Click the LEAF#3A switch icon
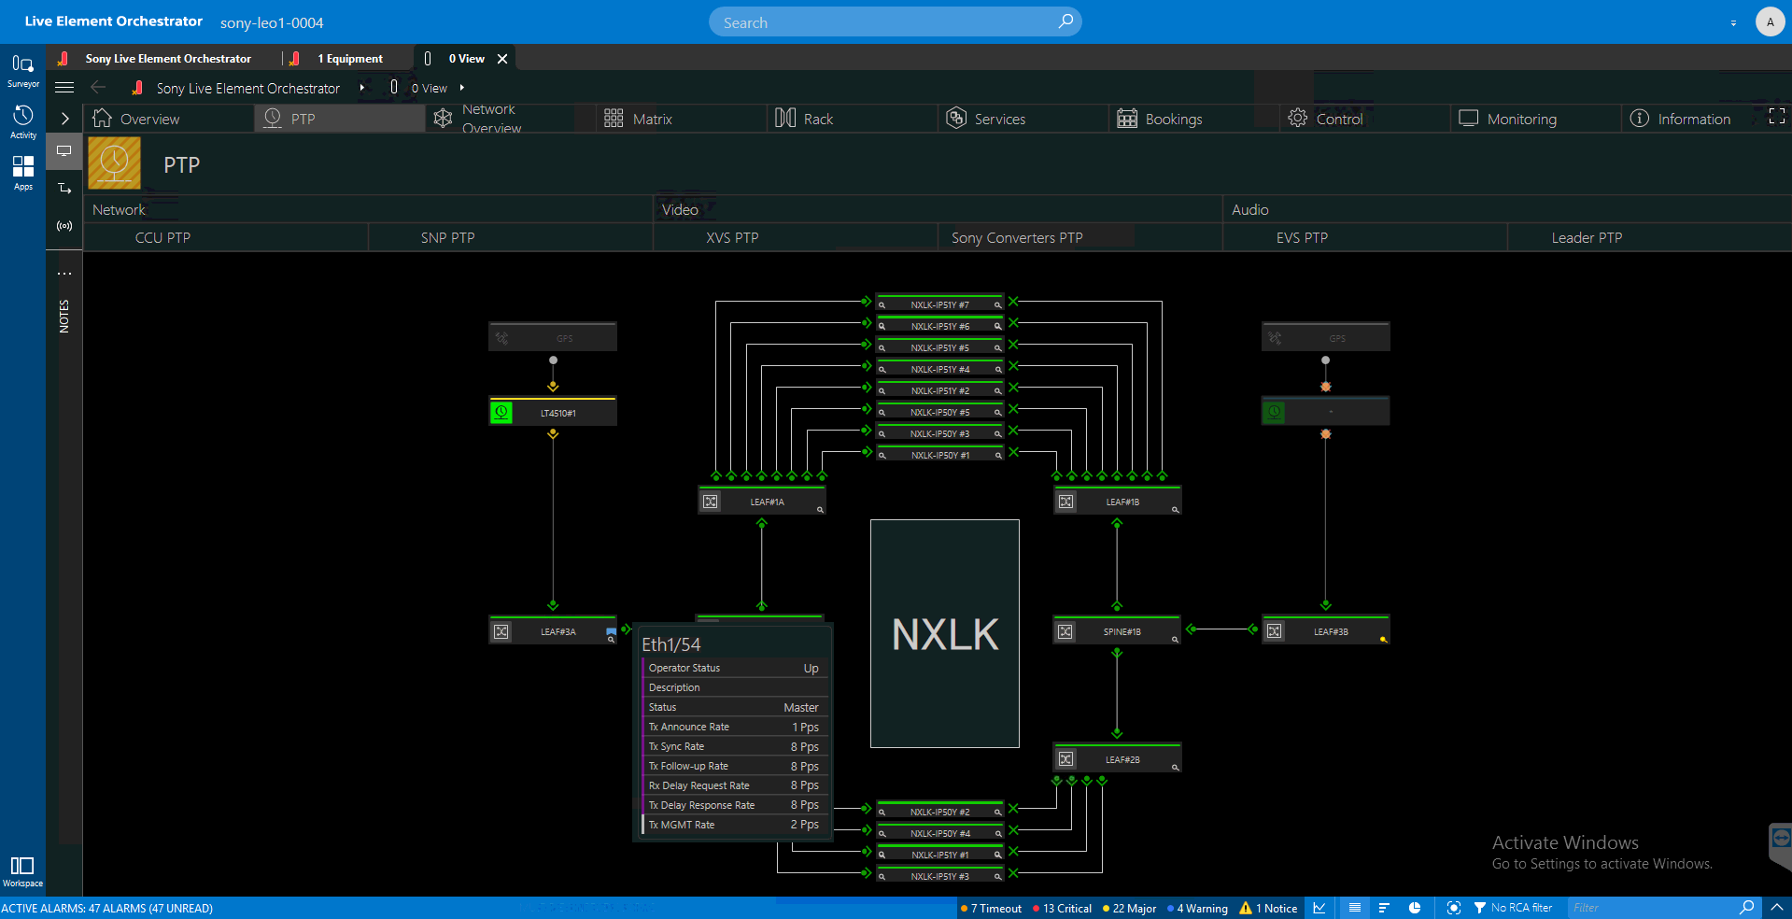The image size is (1792, 919). (x=501, y=631)
